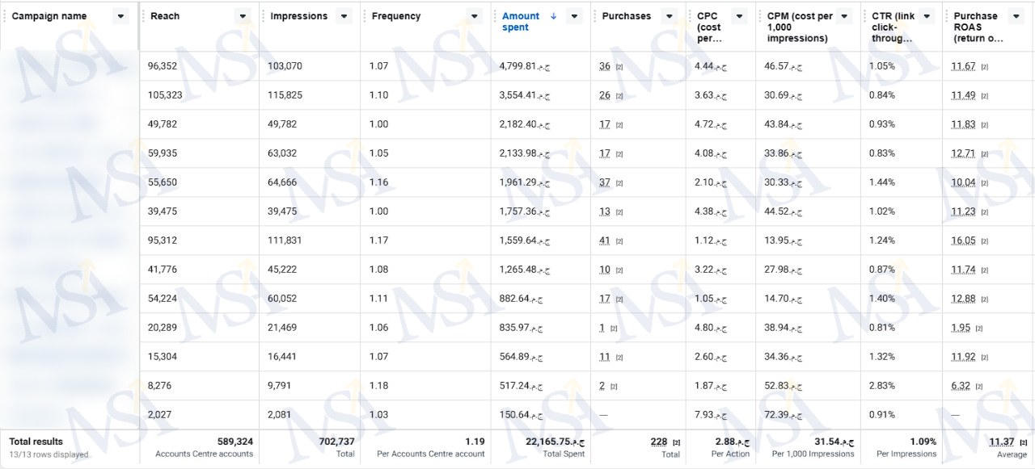Click the amount spent value 2,182.40

pyautogui.click(x=525, y=124)
